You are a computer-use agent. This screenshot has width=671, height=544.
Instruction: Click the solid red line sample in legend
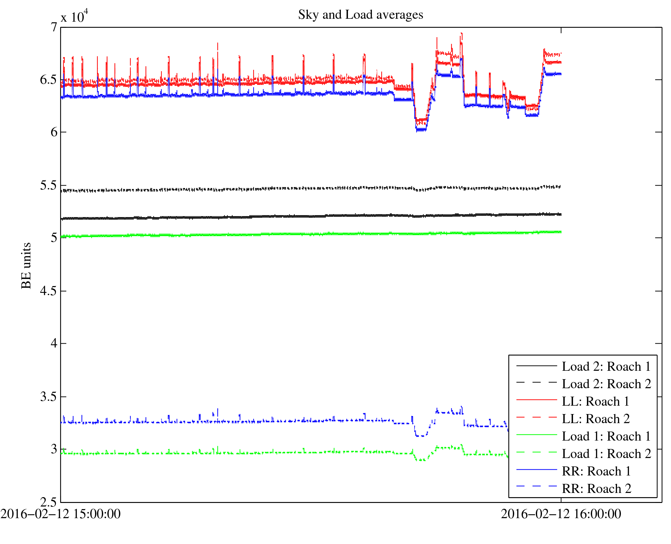click(536, 400)
